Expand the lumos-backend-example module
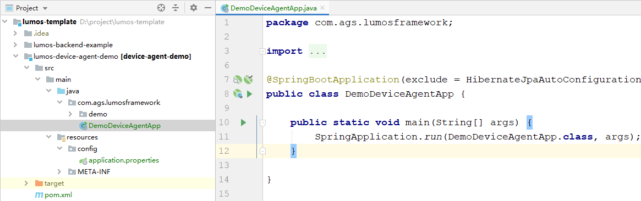This screenshot has height=201, width=641. [x=15, y=45]
